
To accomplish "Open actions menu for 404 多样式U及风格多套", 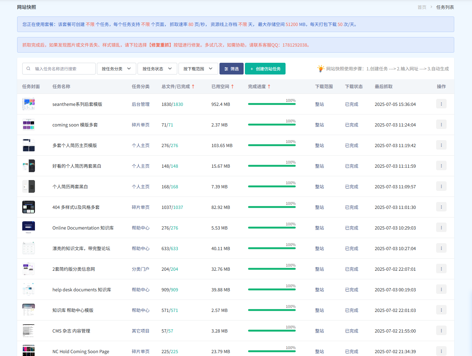I will click(x=441, y=207).
